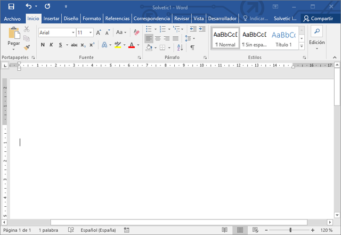Undo the last action
341x235 pixels.
pos(29,6)
